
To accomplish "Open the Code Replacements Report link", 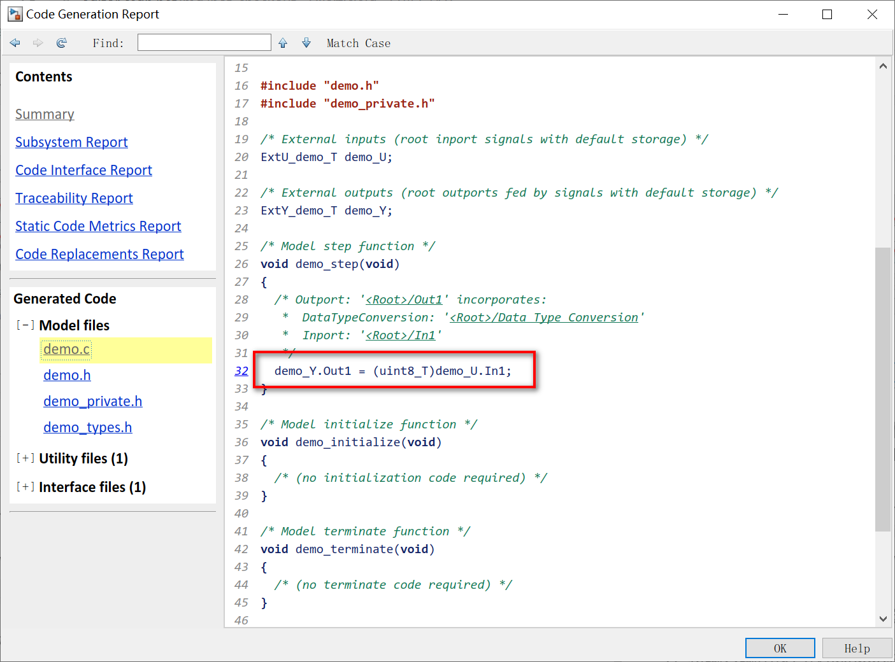I will tap(99, 255).
